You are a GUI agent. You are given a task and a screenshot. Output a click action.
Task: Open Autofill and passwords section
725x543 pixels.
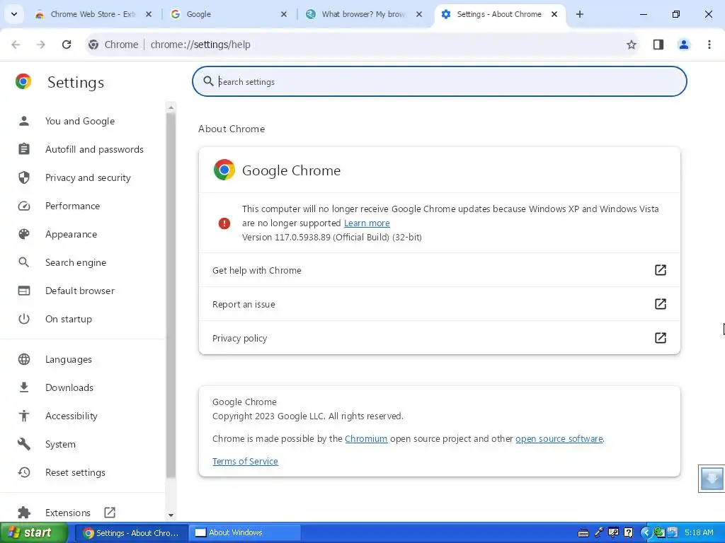(x=94, y=149)
